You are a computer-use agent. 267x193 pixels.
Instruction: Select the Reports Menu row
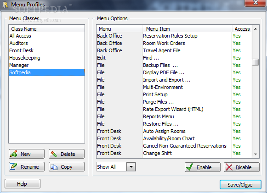tap(174, 116)
